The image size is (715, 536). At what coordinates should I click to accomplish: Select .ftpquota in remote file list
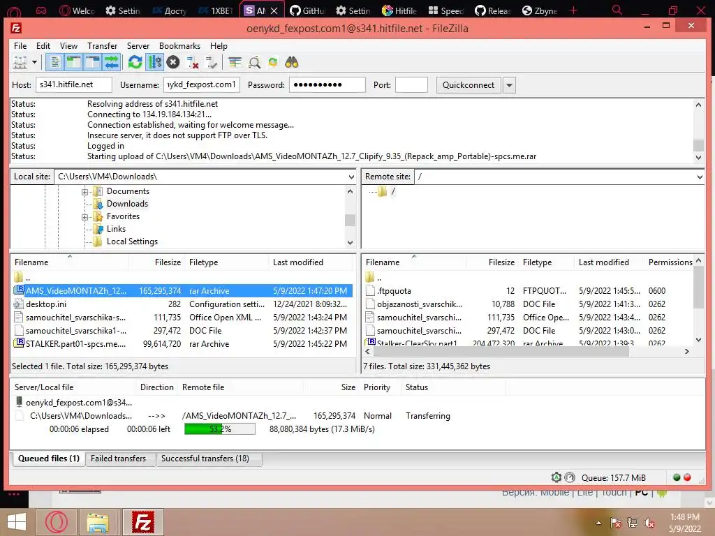(x=529, y=291)
